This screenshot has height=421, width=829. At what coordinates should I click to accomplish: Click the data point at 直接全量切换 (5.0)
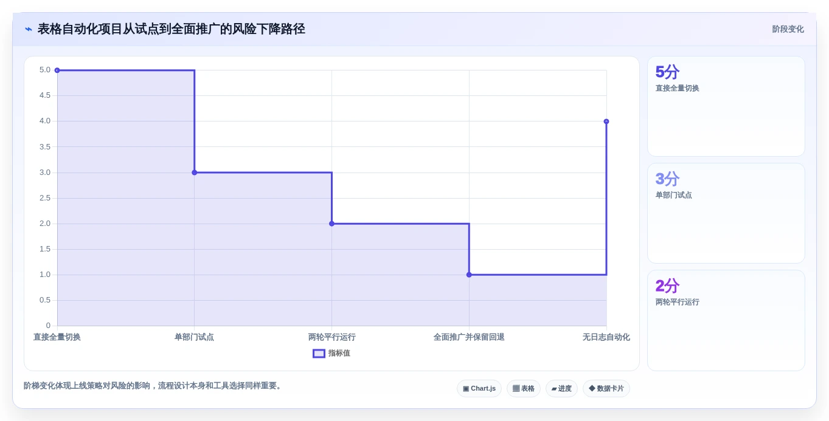(57, 70)
